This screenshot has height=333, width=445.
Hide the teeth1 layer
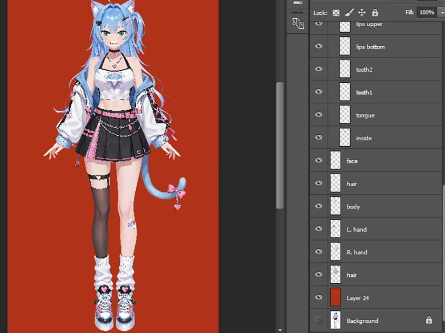[x=319, y=91]
